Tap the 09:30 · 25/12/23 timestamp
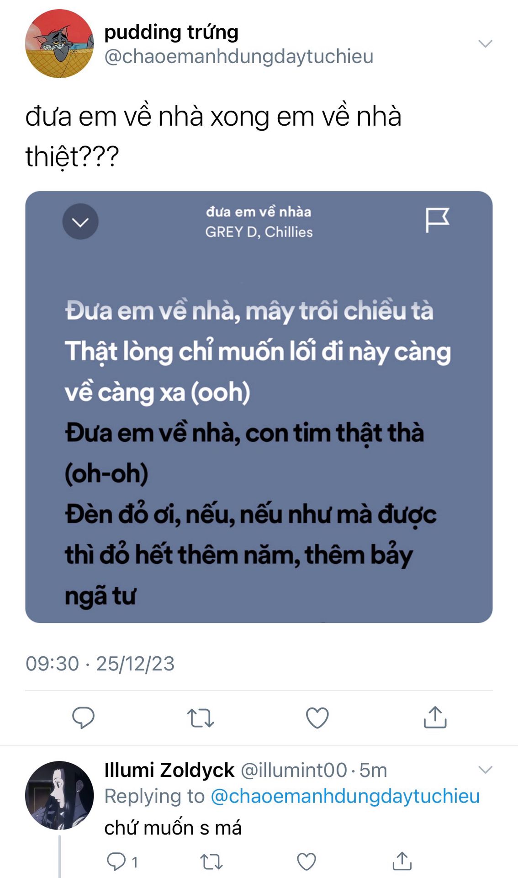This screenshot has width=518, height=878. (100, 664)
